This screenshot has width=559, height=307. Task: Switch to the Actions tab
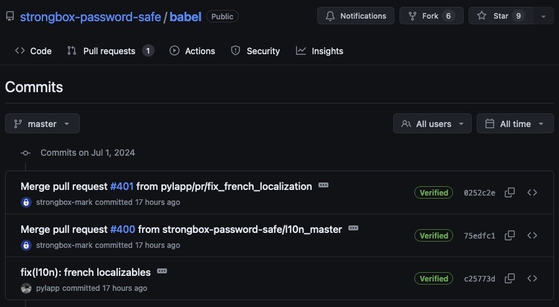point(192,51)
